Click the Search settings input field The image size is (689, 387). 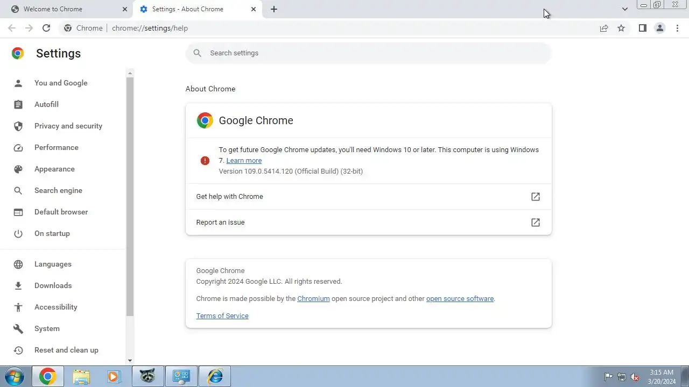(x=368, y=53)
